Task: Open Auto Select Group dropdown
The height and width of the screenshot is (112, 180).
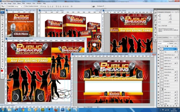Action: (x=18, y=7)
